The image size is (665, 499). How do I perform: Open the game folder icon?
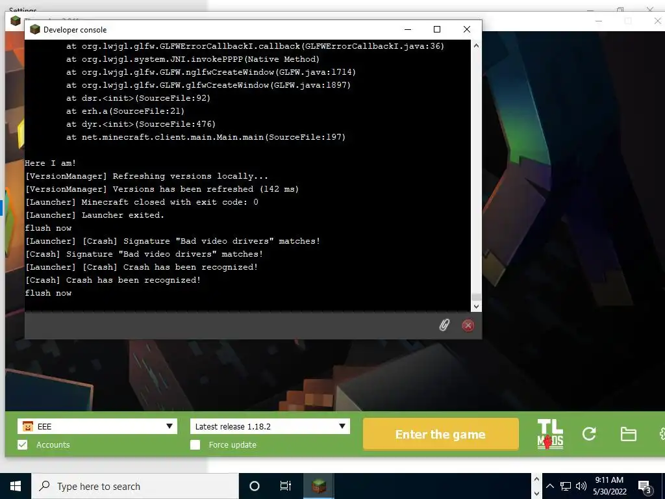point(628,434)
